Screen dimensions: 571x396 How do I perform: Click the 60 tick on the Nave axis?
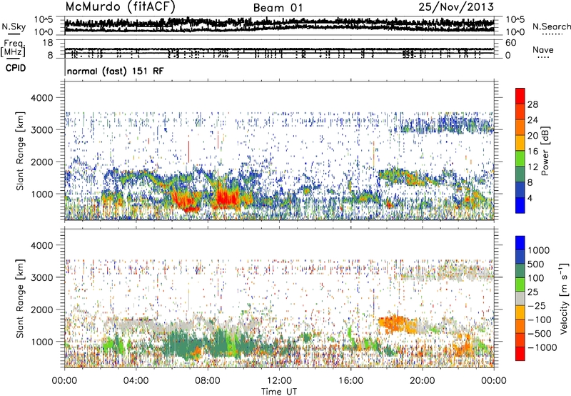pos(510,43)
